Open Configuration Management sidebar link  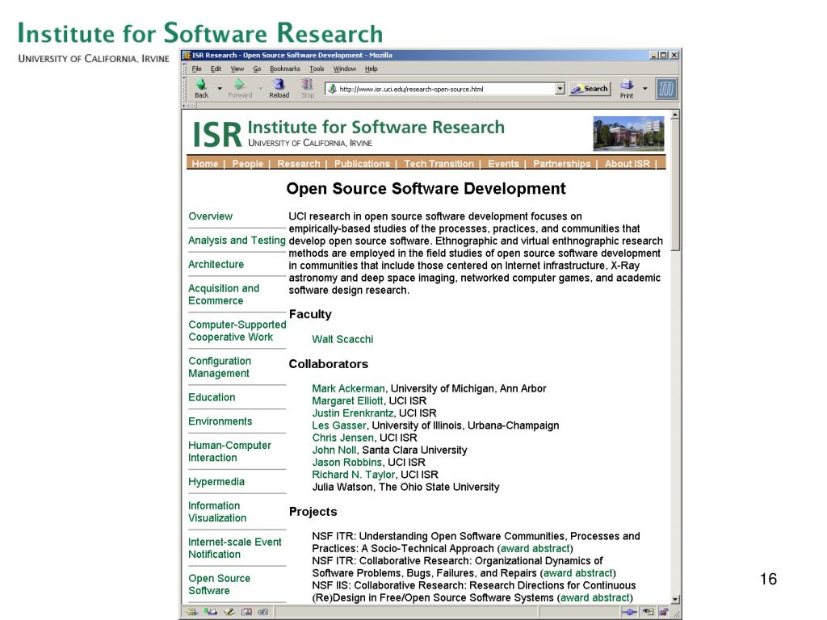(x=220, y=367)
